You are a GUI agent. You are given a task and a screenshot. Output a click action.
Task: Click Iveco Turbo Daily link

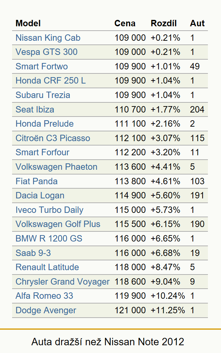49,210
